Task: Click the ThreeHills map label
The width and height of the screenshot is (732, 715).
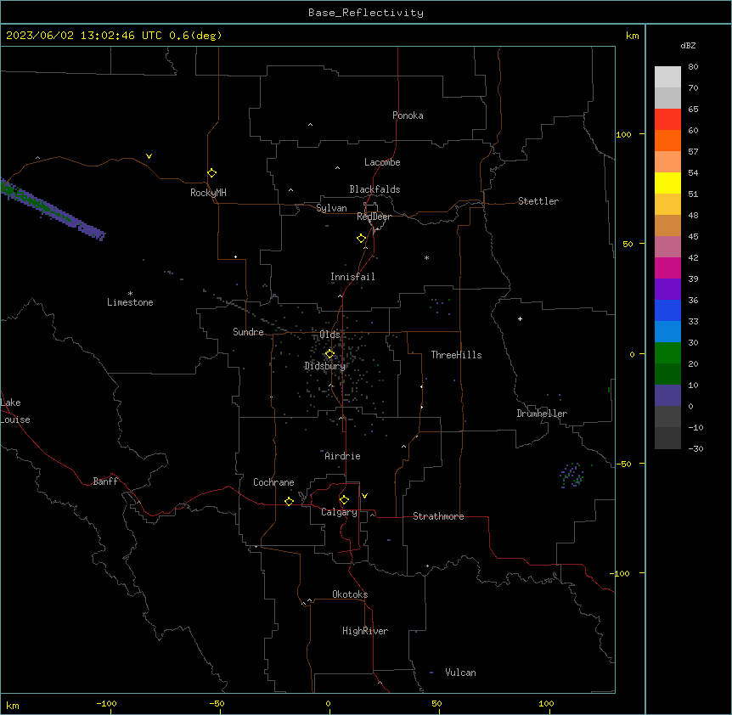Action: pos(456,355)
